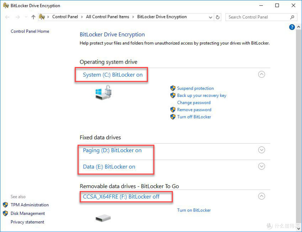Click the scroll up arrow
Viewport: 302px width, 232px height.
(x=299, y=27)
